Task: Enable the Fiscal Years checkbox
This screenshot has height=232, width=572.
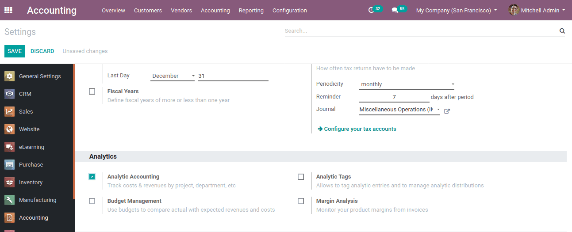Action: [x=92, y=91]
